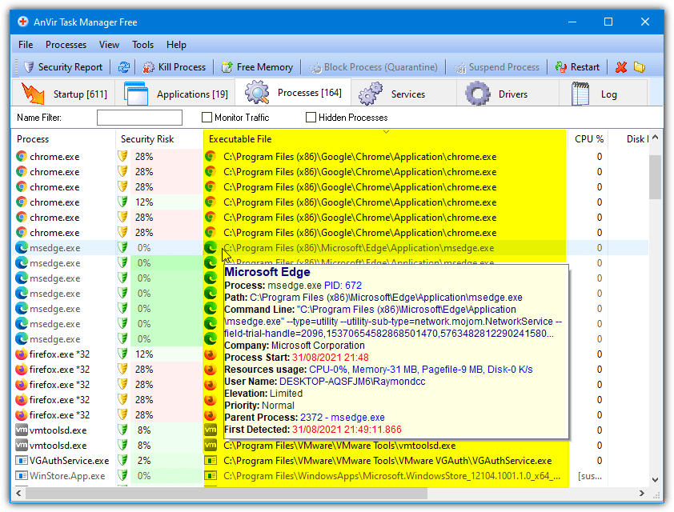Viewport: 674px width, 512px height.
Task: Switch to the Log tab
Action: (604, 94)
